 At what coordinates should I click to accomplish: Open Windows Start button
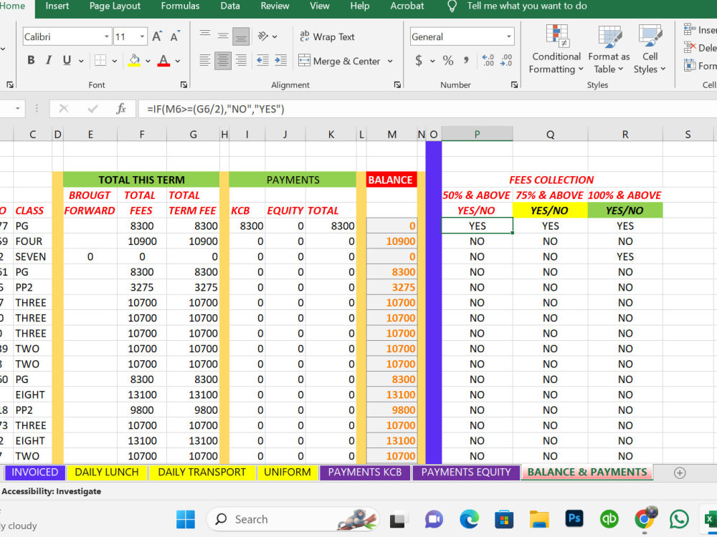click(185, 519)
